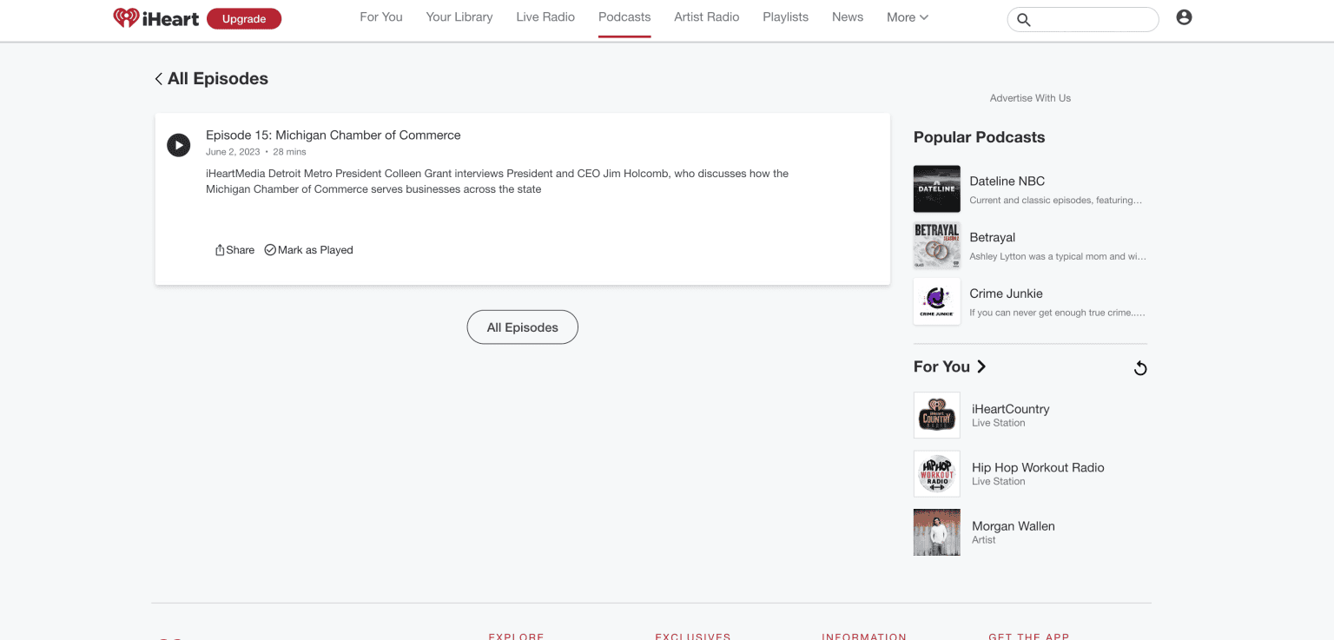Click the episode date "June 2, 2023"
The width and height of the screenshot is (1334, 640).
click(x=233, y=152)
